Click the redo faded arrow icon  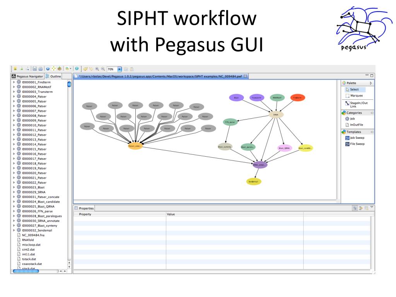coord(91,69)
